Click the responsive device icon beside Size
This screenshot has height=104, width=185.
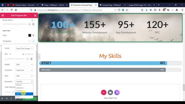(x=10, y=54)
